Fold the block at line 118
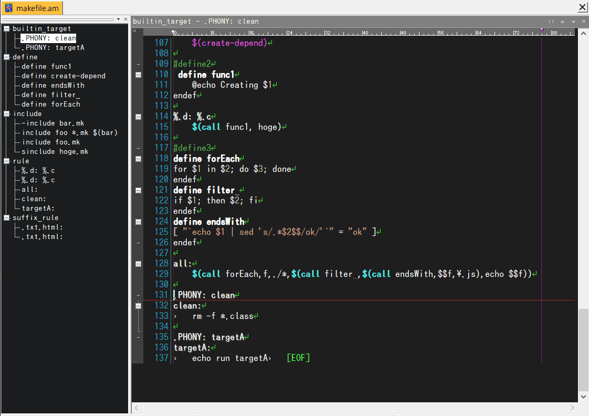Screen dimensions: 589x416 [x=138, y=159]
